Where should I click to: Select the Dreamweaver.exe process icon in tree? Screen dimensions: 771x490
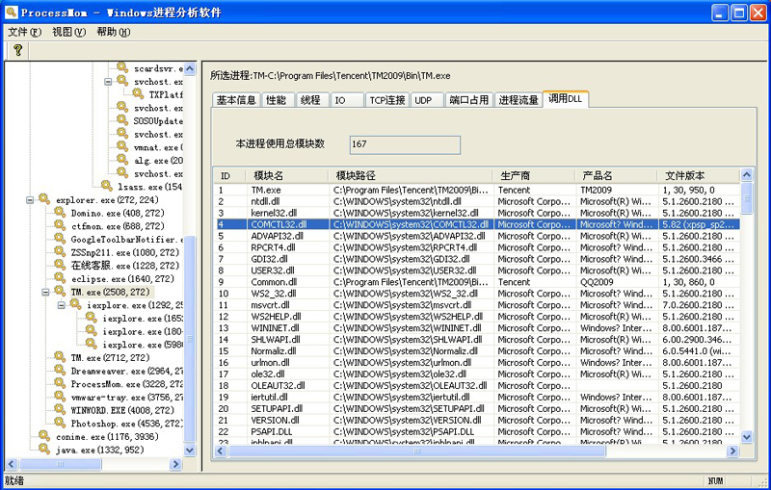tap(60, 371)
